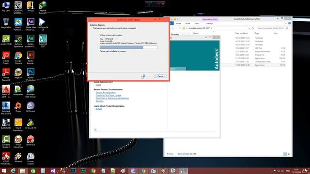This screenshot has height=174, width=310.
Task: Open Explorer Help question mark icon
Action: (290, 23)
